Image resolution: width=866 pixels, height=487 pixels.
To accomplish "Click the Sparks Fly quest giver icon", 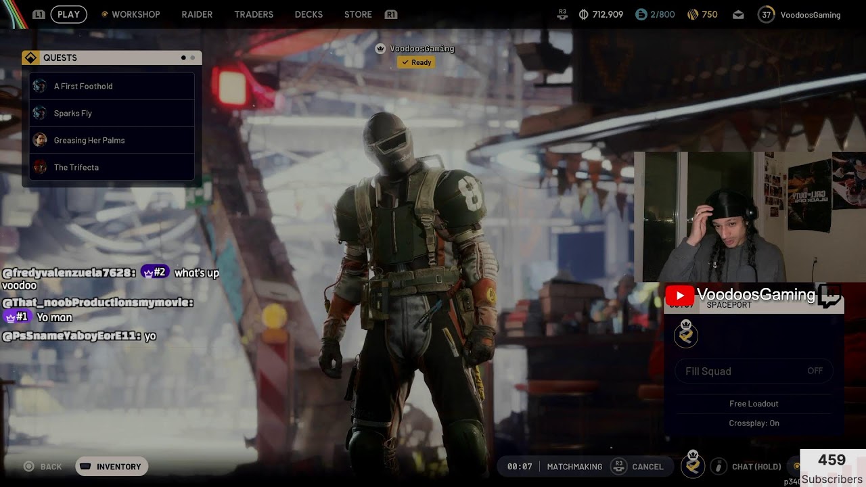I will coord(40,113).
